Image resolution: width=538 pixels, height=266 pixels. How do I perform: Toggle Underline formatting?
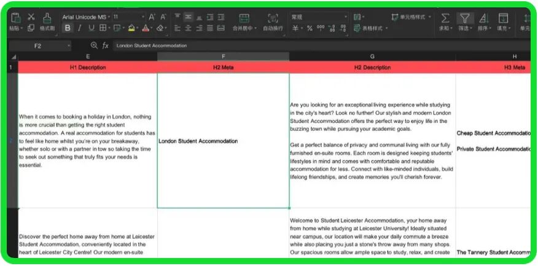[x=92, y=28]
